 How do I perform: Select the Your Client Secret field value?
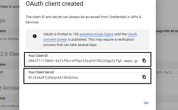pos(53,78)
